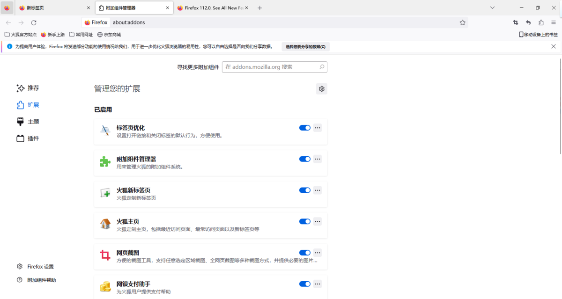Bookmark this page with the star icon
The height and width of the screenshot is (299, 562).
tap(462, 22)
